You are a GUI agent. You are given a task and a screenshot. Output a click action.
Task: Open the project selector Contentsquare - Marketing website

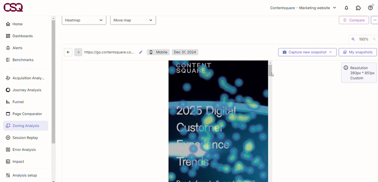click(303, 8)
